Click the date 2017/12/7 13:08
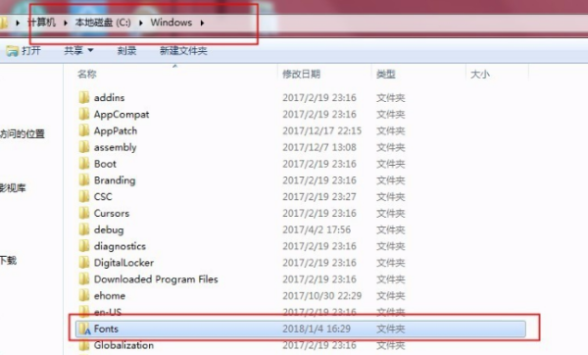This screenshot has height=355, width=588. [319, 147]
